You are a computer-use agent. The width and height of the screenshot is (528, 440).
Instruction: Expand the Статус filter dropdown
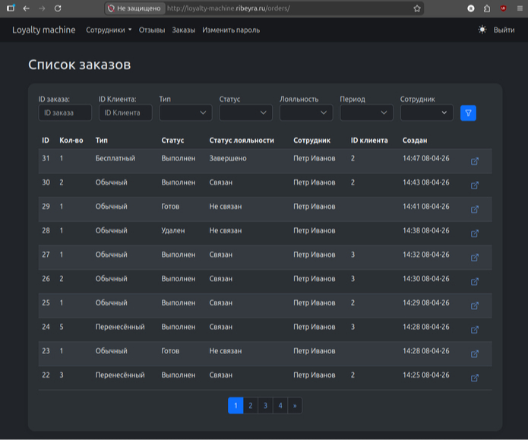(245, 113)
